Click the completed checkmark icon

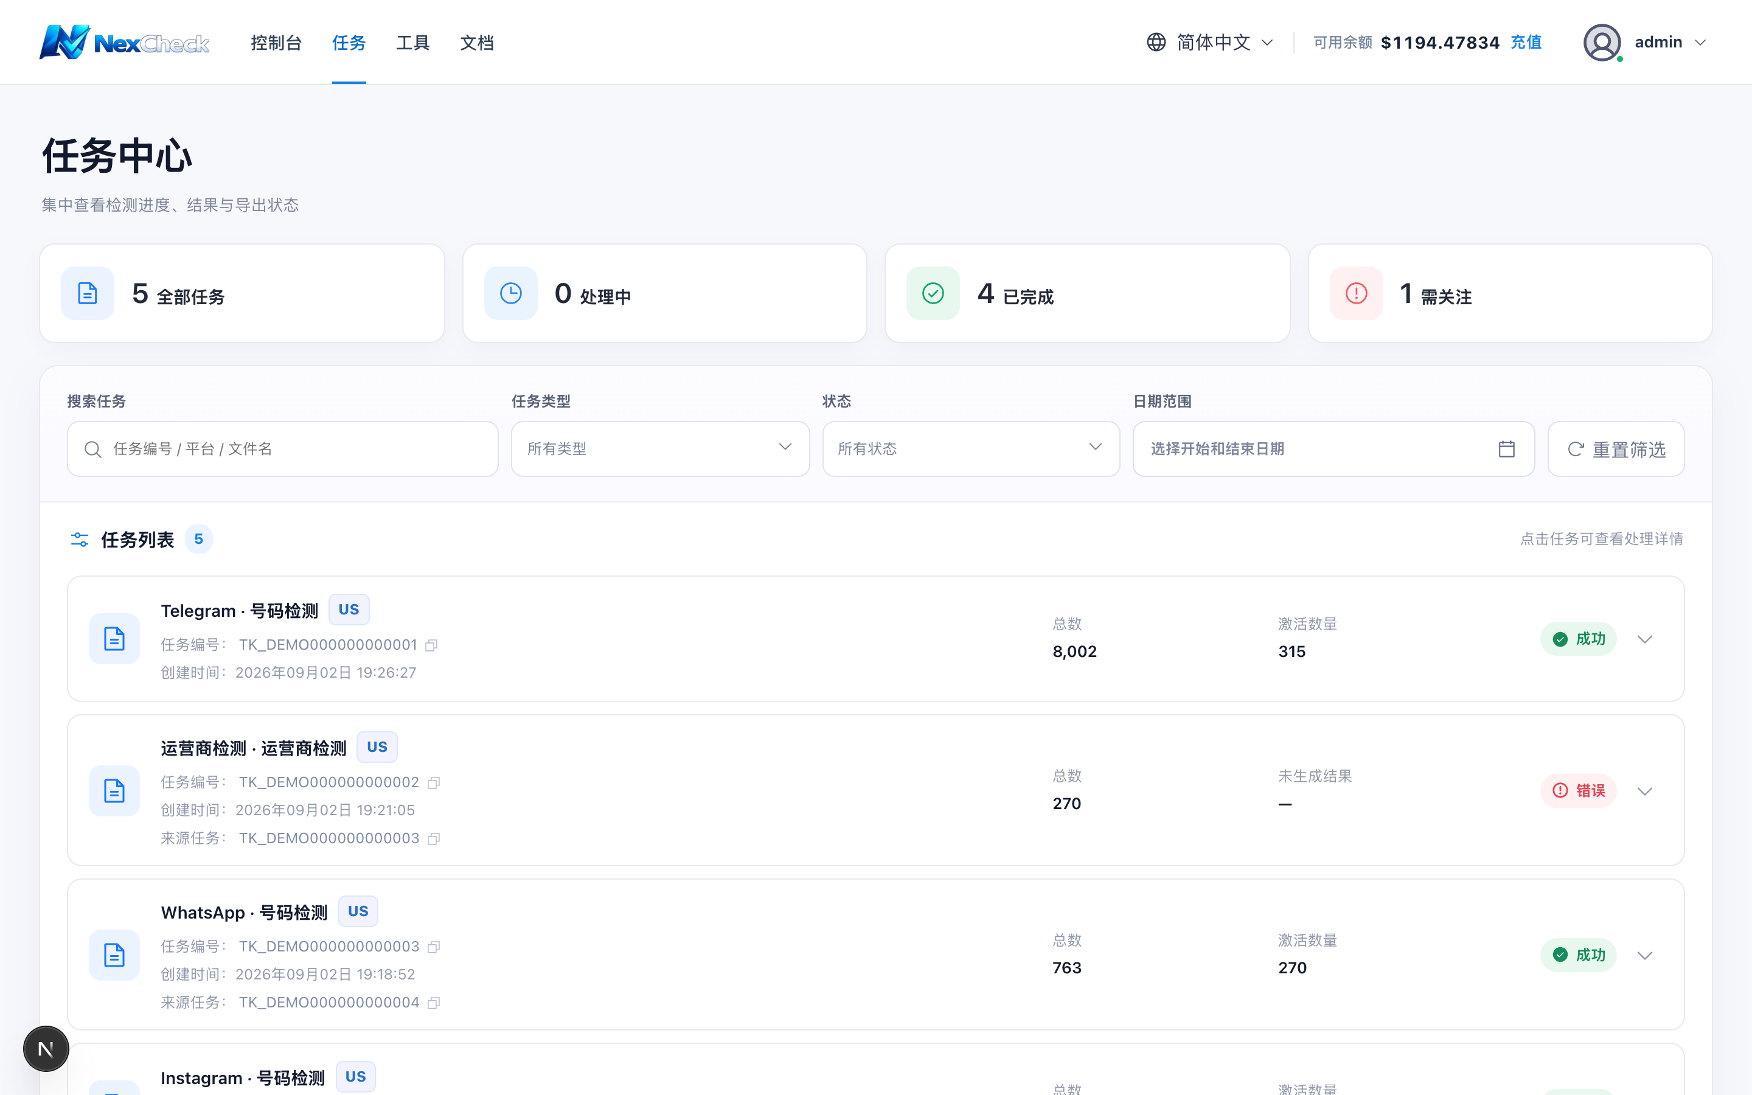[933, 293]
